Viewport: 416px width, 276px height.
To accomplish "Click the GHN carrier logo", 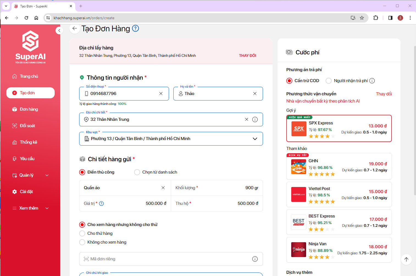I will (x=299, y=167).
